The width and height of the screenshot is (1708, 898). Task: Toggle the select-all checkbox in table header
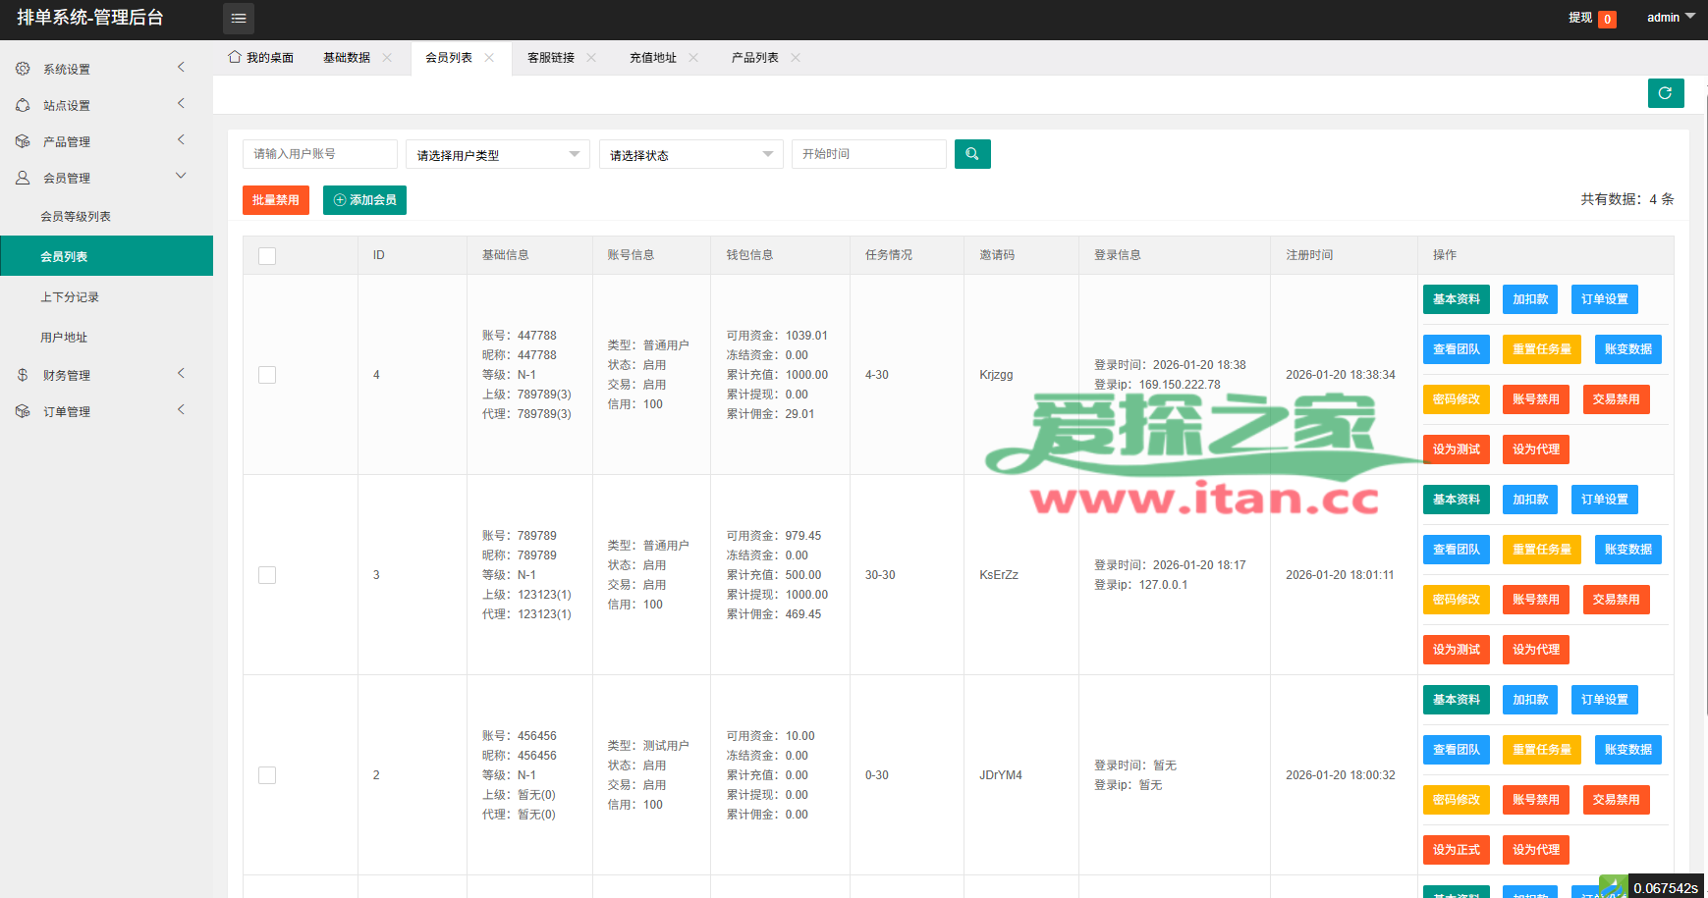click(267, 256)
